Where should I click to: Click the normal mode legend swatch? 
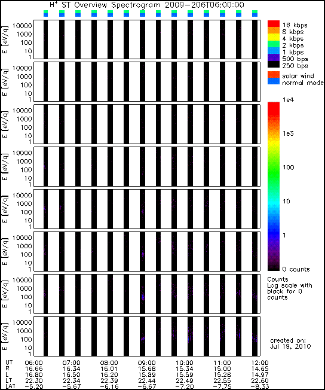(273, 81)
